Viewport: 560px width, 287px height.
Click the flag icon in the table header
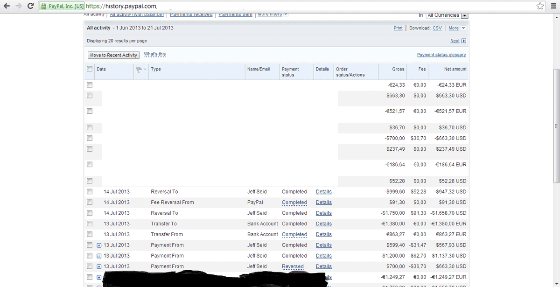point(139,69)
